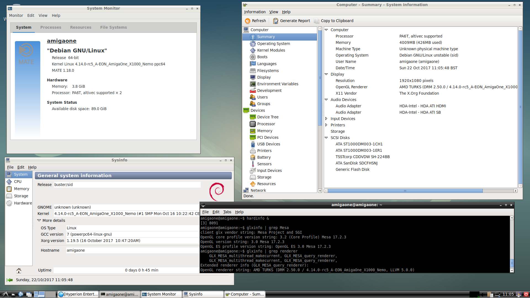Open the Sensors item in Devices
This screenshot has height=298, width=530.
(264, 164)
